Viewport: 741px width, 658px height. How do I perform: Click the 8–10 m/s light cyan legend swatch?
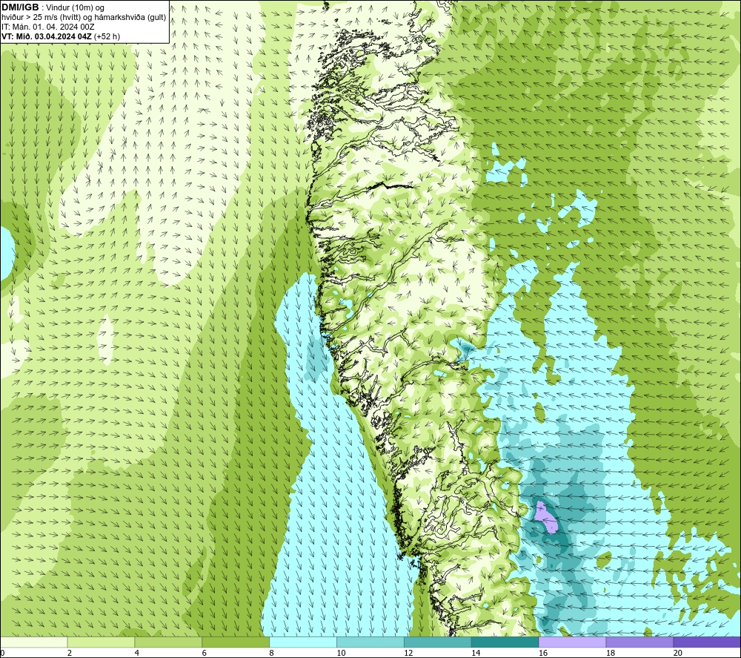point(303,642)
